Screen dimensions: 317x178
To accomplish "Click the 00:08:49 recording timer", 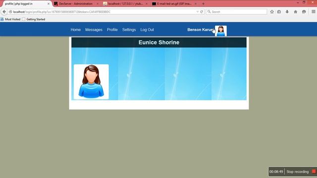I will tap(276, 172).
